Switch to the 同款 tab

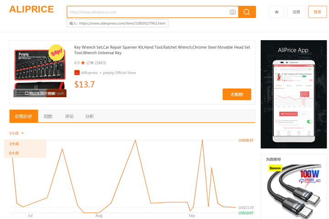point(48,116)
